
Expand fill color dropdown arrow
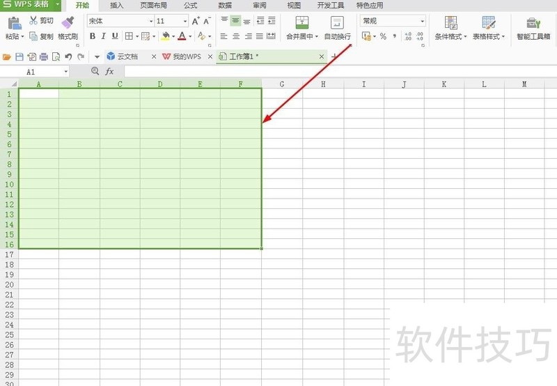click(x=173, y=36)
